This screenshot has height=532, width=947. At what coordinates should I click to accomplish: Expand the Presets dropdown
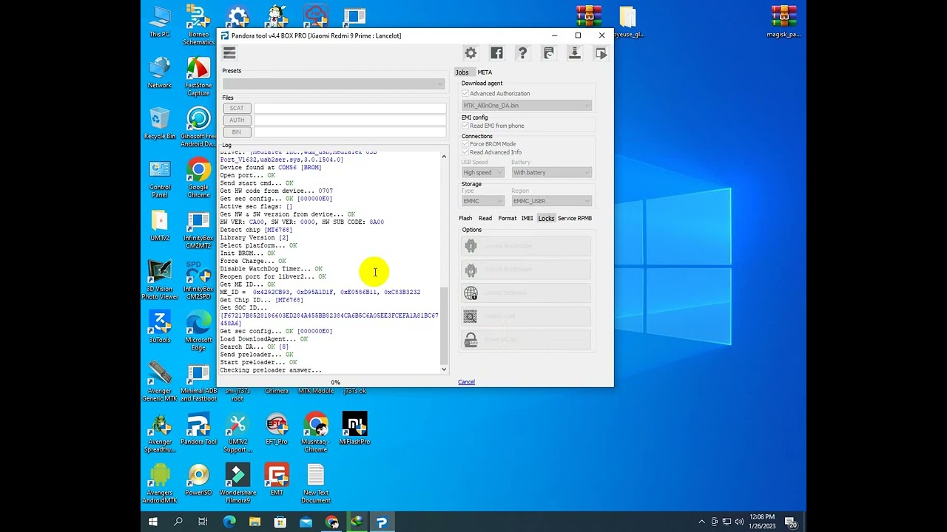[334, 84]
